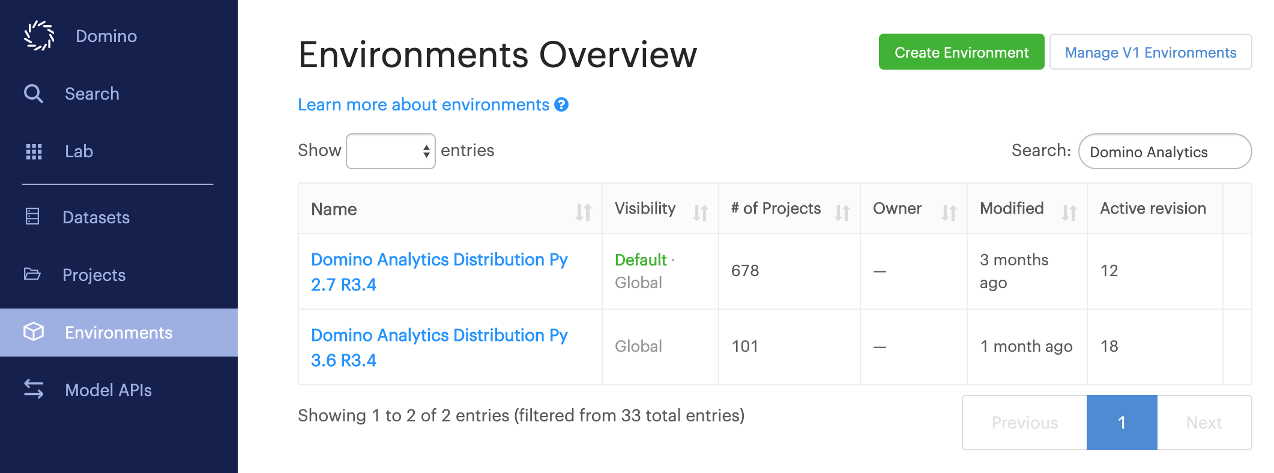Sort table by Owner column arrows
1274x473 pixels.
[949, 212]
